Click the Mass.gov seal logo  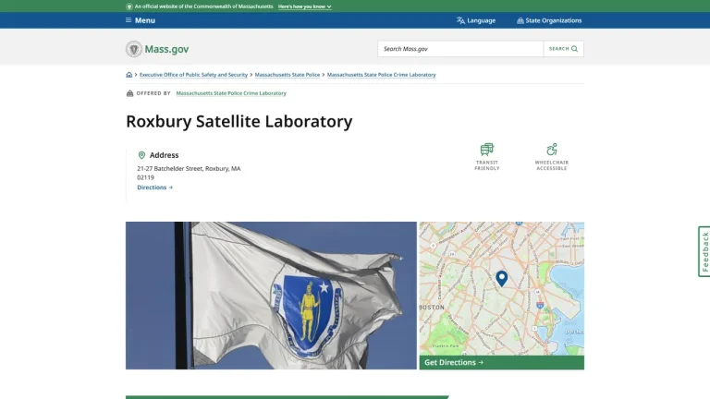point(133,49)
